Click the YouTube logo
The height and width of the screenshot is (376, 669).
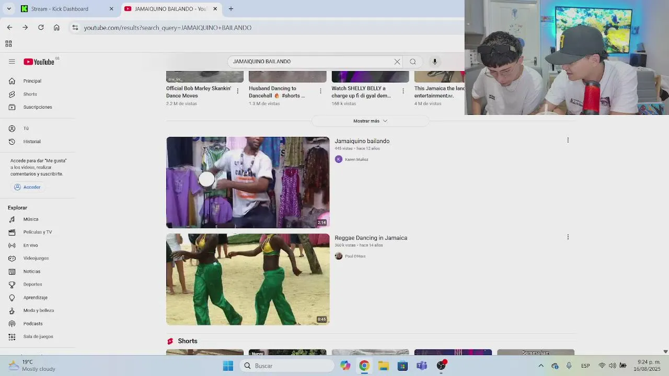39,62
